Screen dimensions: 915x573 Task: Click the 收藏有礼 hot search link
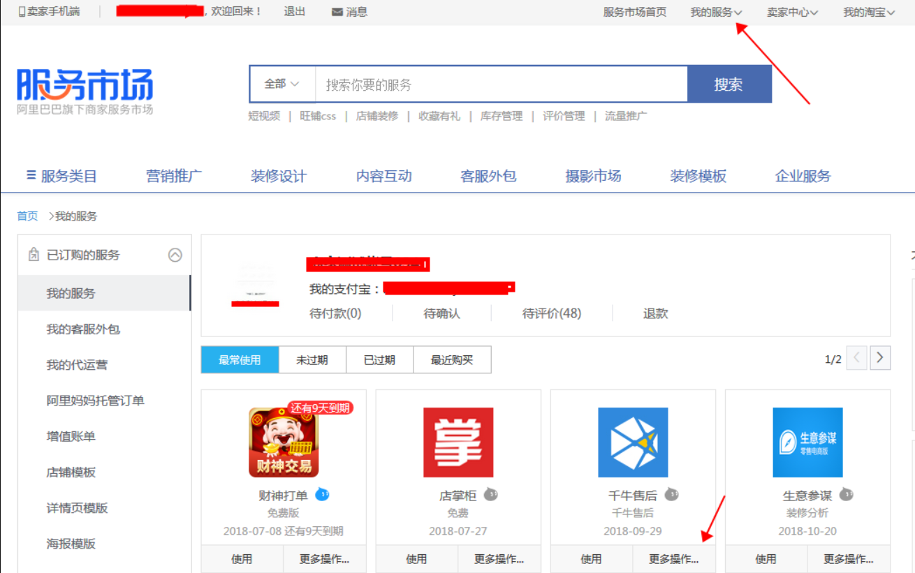(x=439, y=116)
